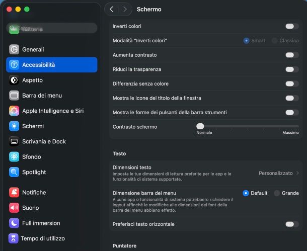Click the Accessibilità sidebar icon
307x251 pixels.
click(x=14, y=65)
